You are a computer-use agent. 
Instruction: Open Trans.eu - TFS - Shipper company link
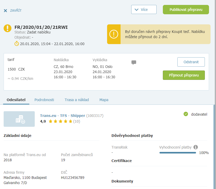62,116
